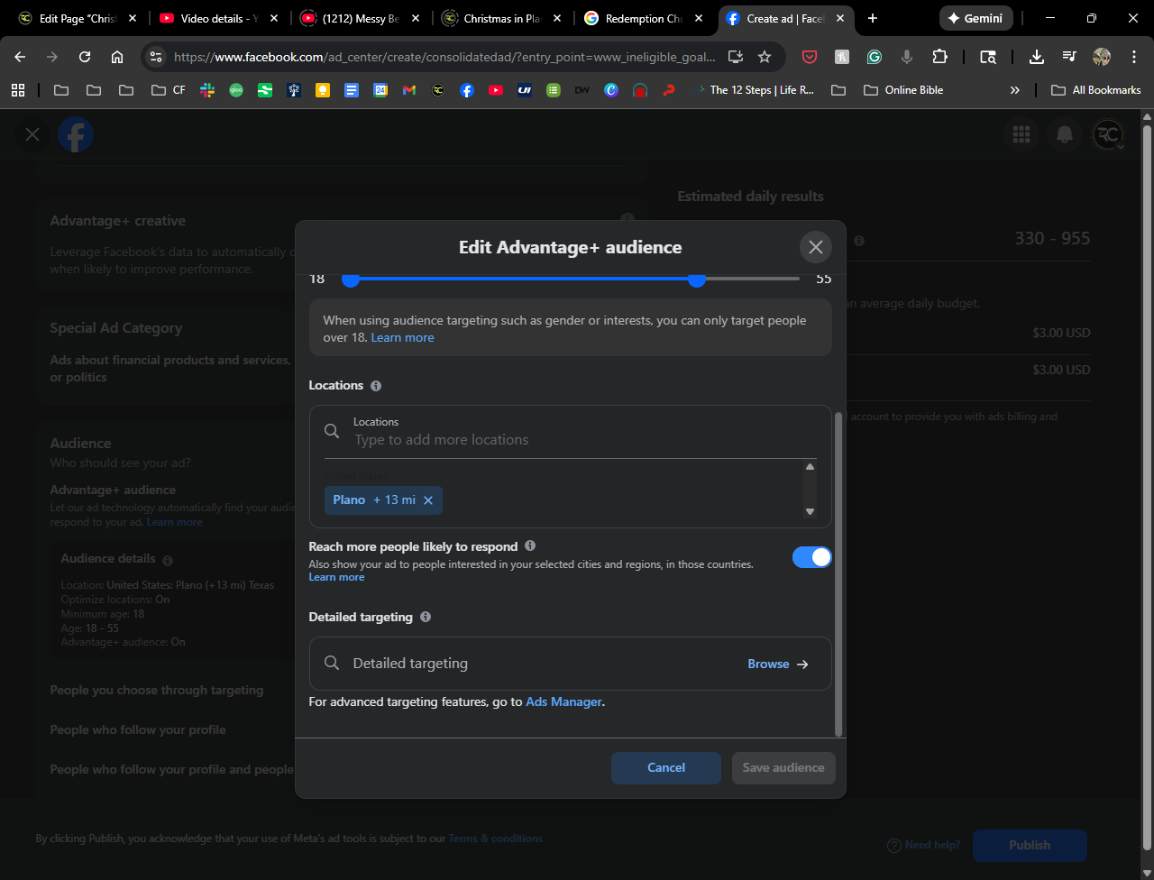Bookmark this page with the star icon
Image resolution: width=1154 pixels, height=880 pixels.
tap(765, 57)
